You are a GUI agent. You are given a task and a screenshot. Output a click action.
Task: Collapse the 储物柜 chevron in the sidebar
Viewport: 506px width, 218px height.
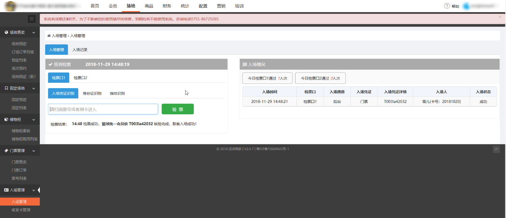(33, 119)
